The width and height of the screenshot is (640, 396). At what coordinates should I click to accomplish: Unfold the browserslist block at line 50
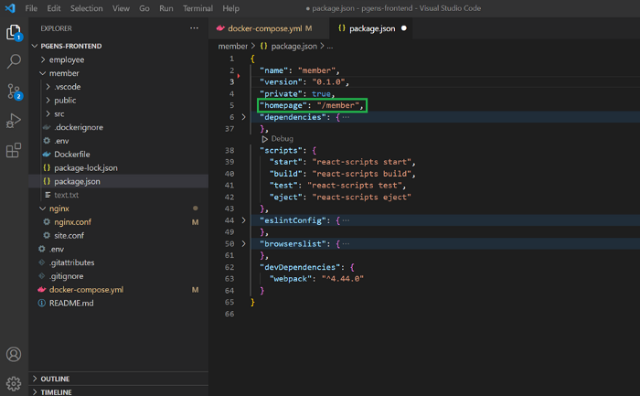pos(244,243)
